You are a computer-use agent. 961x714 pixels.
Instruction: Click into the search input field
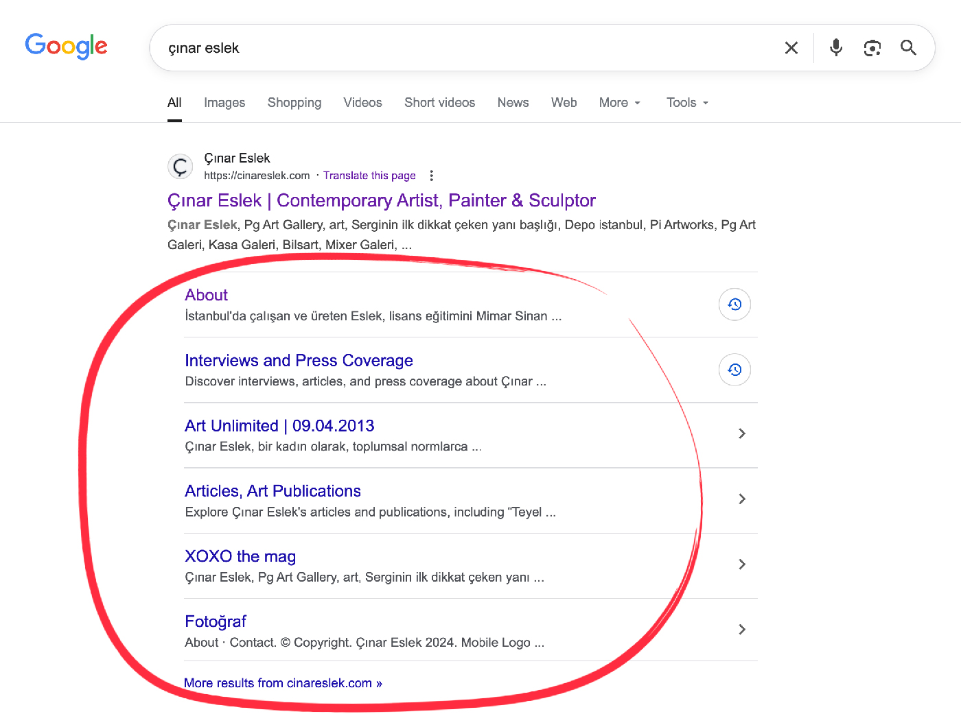tap(467, 48)
